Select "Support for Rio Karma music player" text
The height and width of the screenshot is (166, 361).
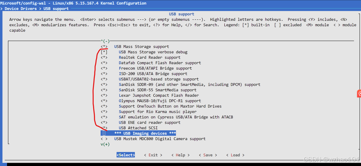pos(158,112)
